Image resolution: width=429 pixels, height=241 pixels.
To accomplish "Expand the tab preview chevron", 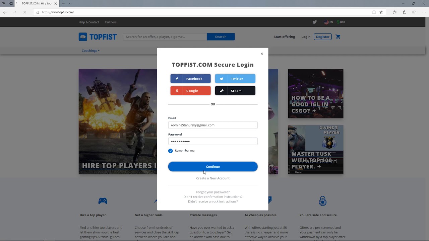I will [x=70, y=4].
